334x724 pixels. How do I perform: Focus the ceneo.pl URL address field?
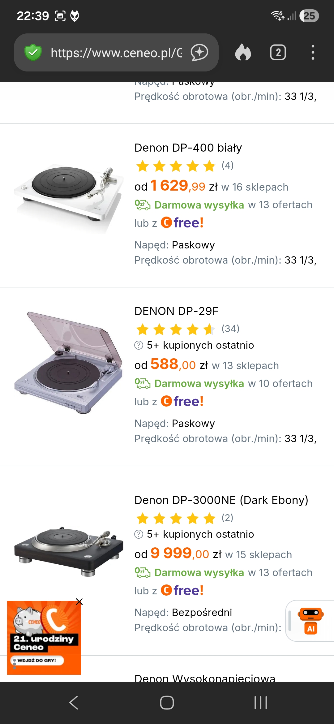point(116,53)
